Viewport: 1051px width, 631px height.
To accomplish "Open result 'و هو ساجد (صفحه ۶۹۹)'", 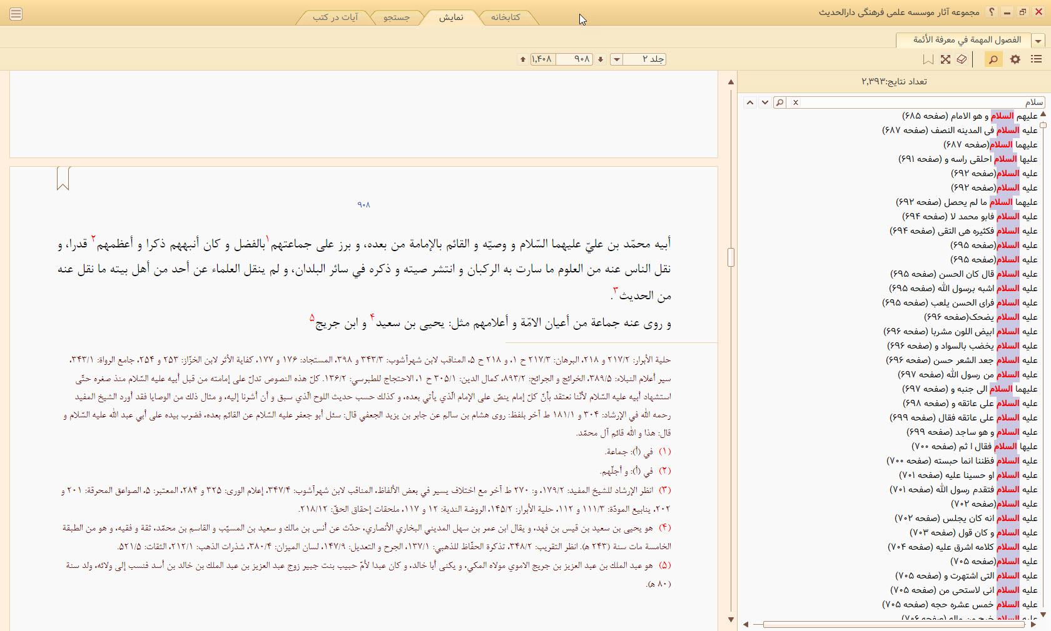I will [x=972, y=432].
